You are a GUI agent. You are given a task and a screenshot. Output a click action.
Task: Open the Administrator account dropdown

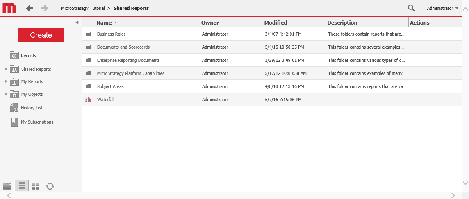pyautogui.click(x=442, y=8)
